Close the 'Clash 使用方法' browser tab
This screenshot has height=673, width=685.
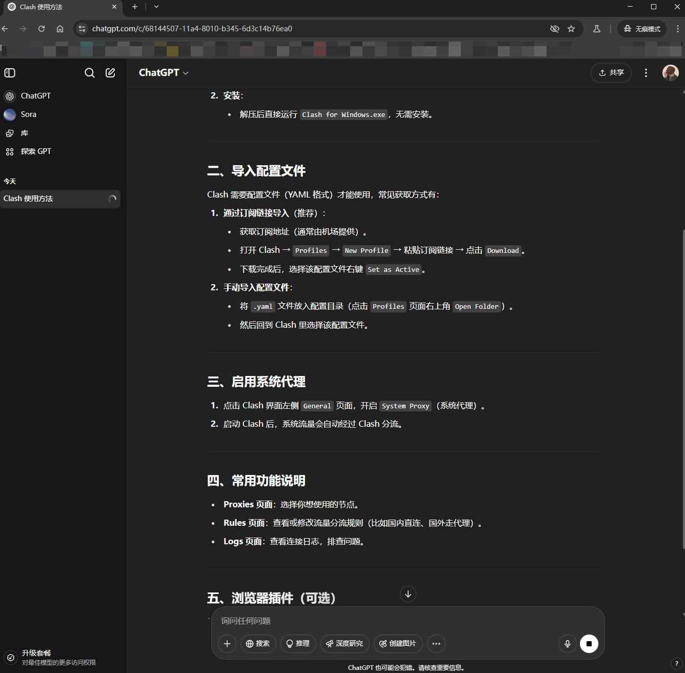pyautogui.click(x=114, y=7)
